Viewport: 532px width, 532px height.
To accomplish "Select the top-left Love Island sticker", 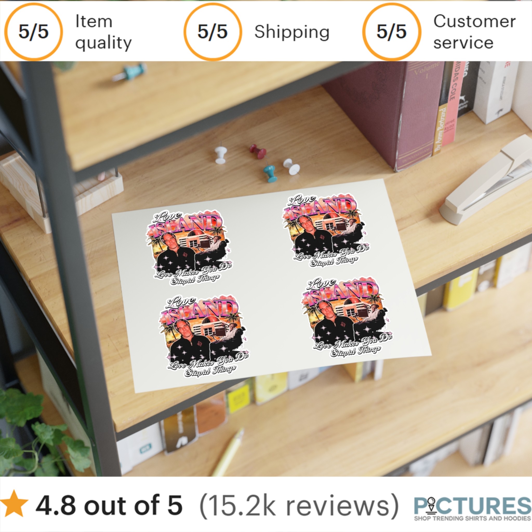I will point(189,247).
